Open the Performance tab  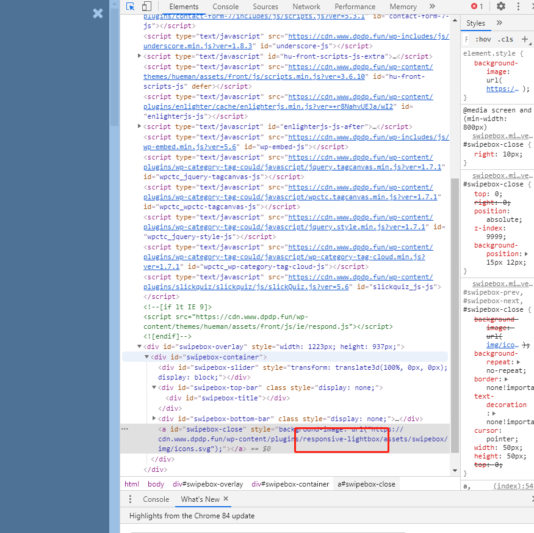point(355,7)
